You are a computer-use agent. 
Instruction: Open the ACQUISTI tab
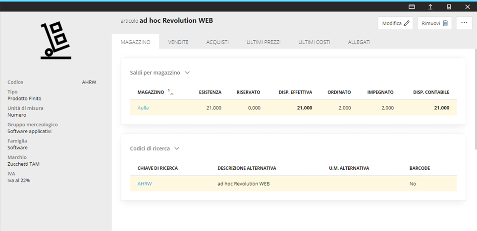tap(217, 42)
